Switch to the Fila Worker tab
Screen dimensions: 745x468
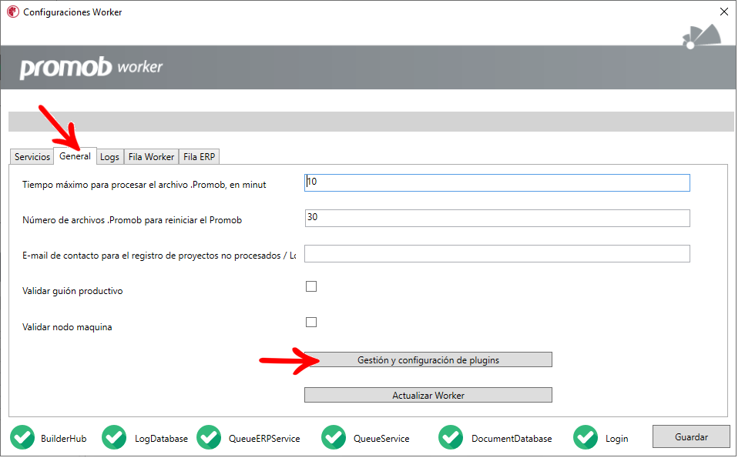tap(151, 156)
